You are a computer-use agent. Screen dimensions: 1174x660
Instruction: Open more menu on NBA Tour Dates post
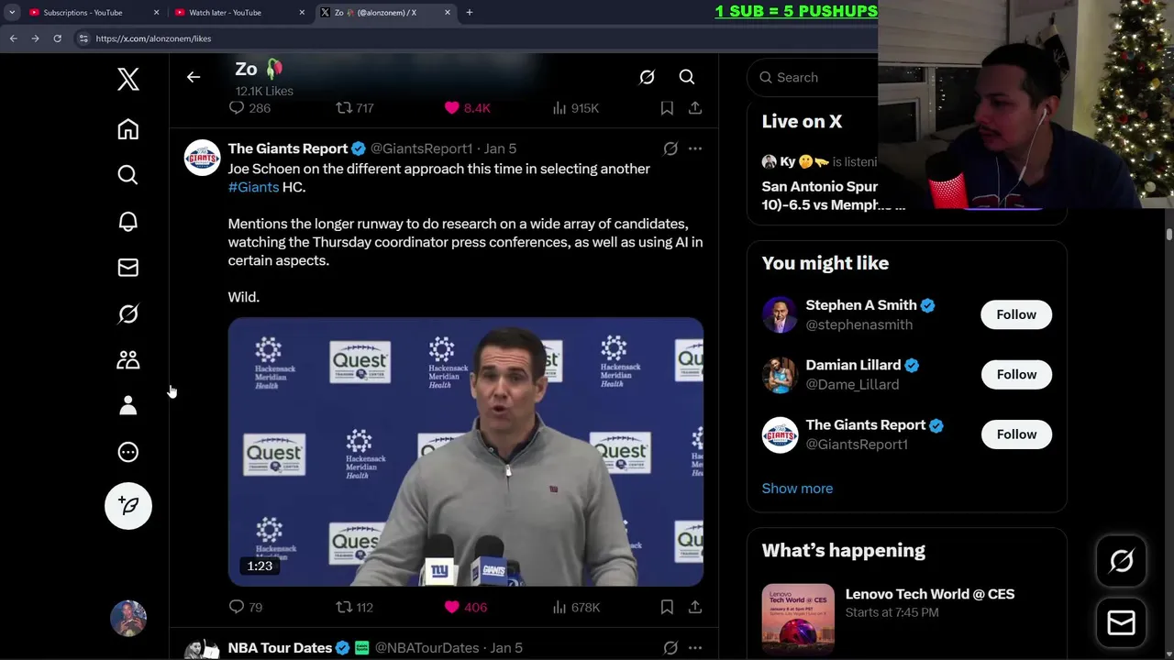tap(695, 648)
